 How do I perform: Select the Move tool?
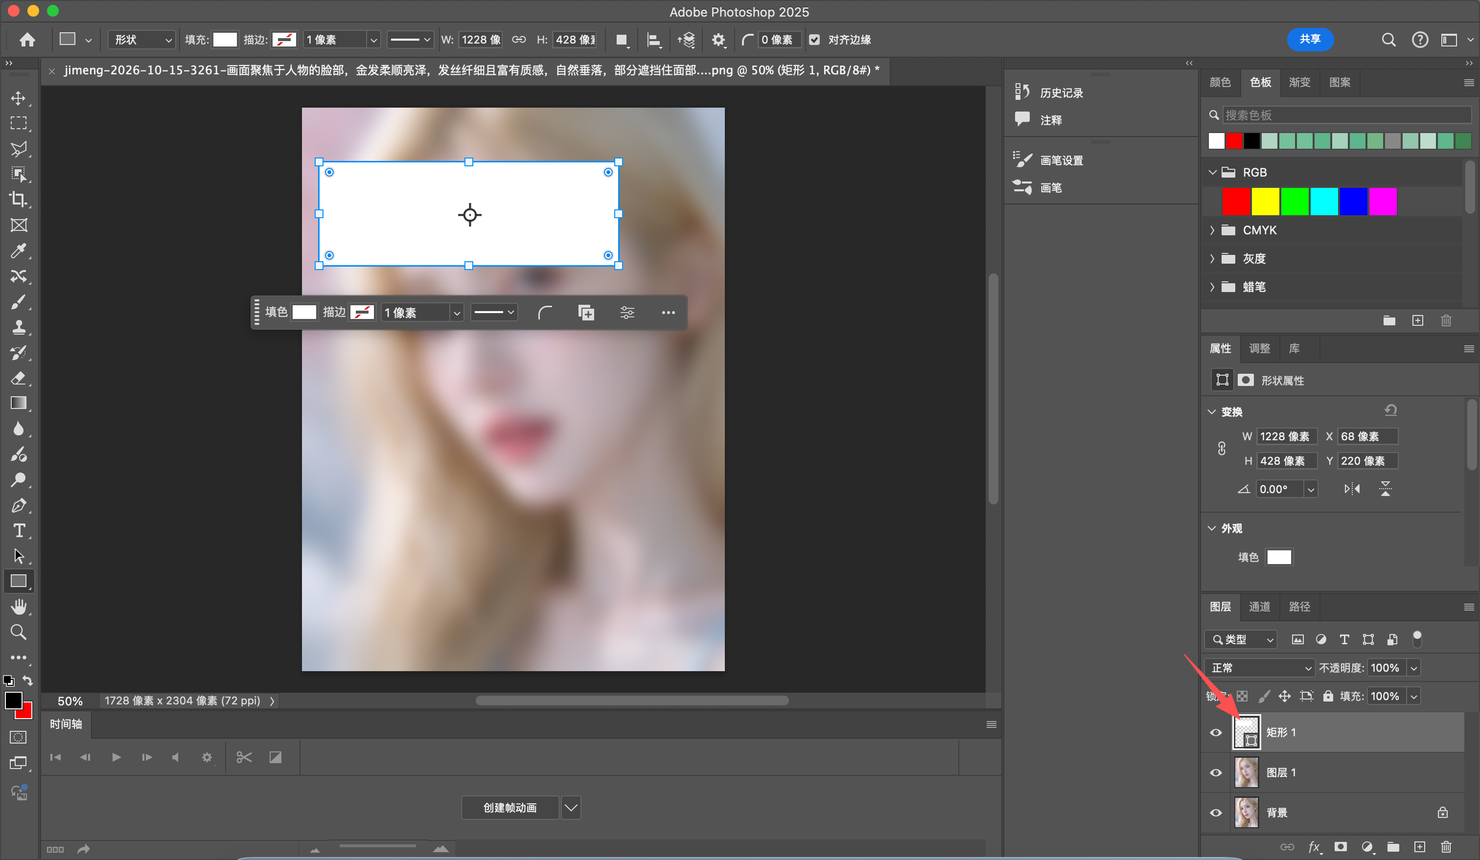19,98
